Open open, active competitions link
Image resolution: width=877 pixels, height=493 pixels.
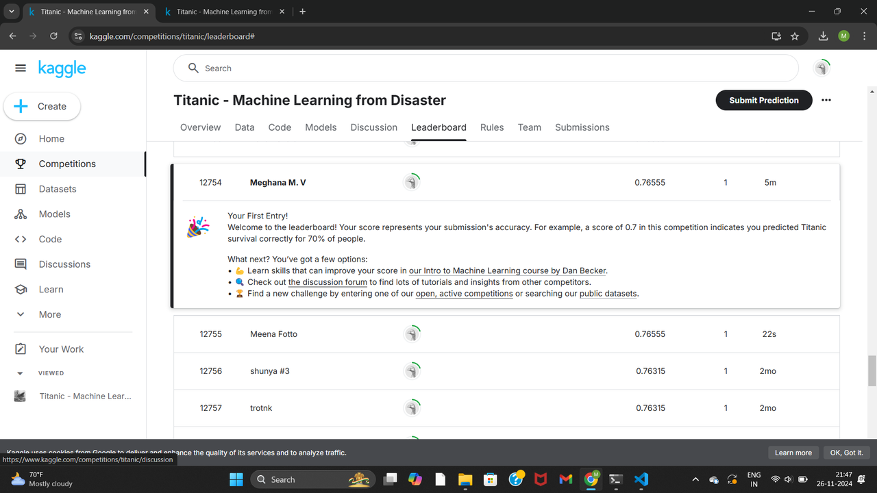point(465,293)
